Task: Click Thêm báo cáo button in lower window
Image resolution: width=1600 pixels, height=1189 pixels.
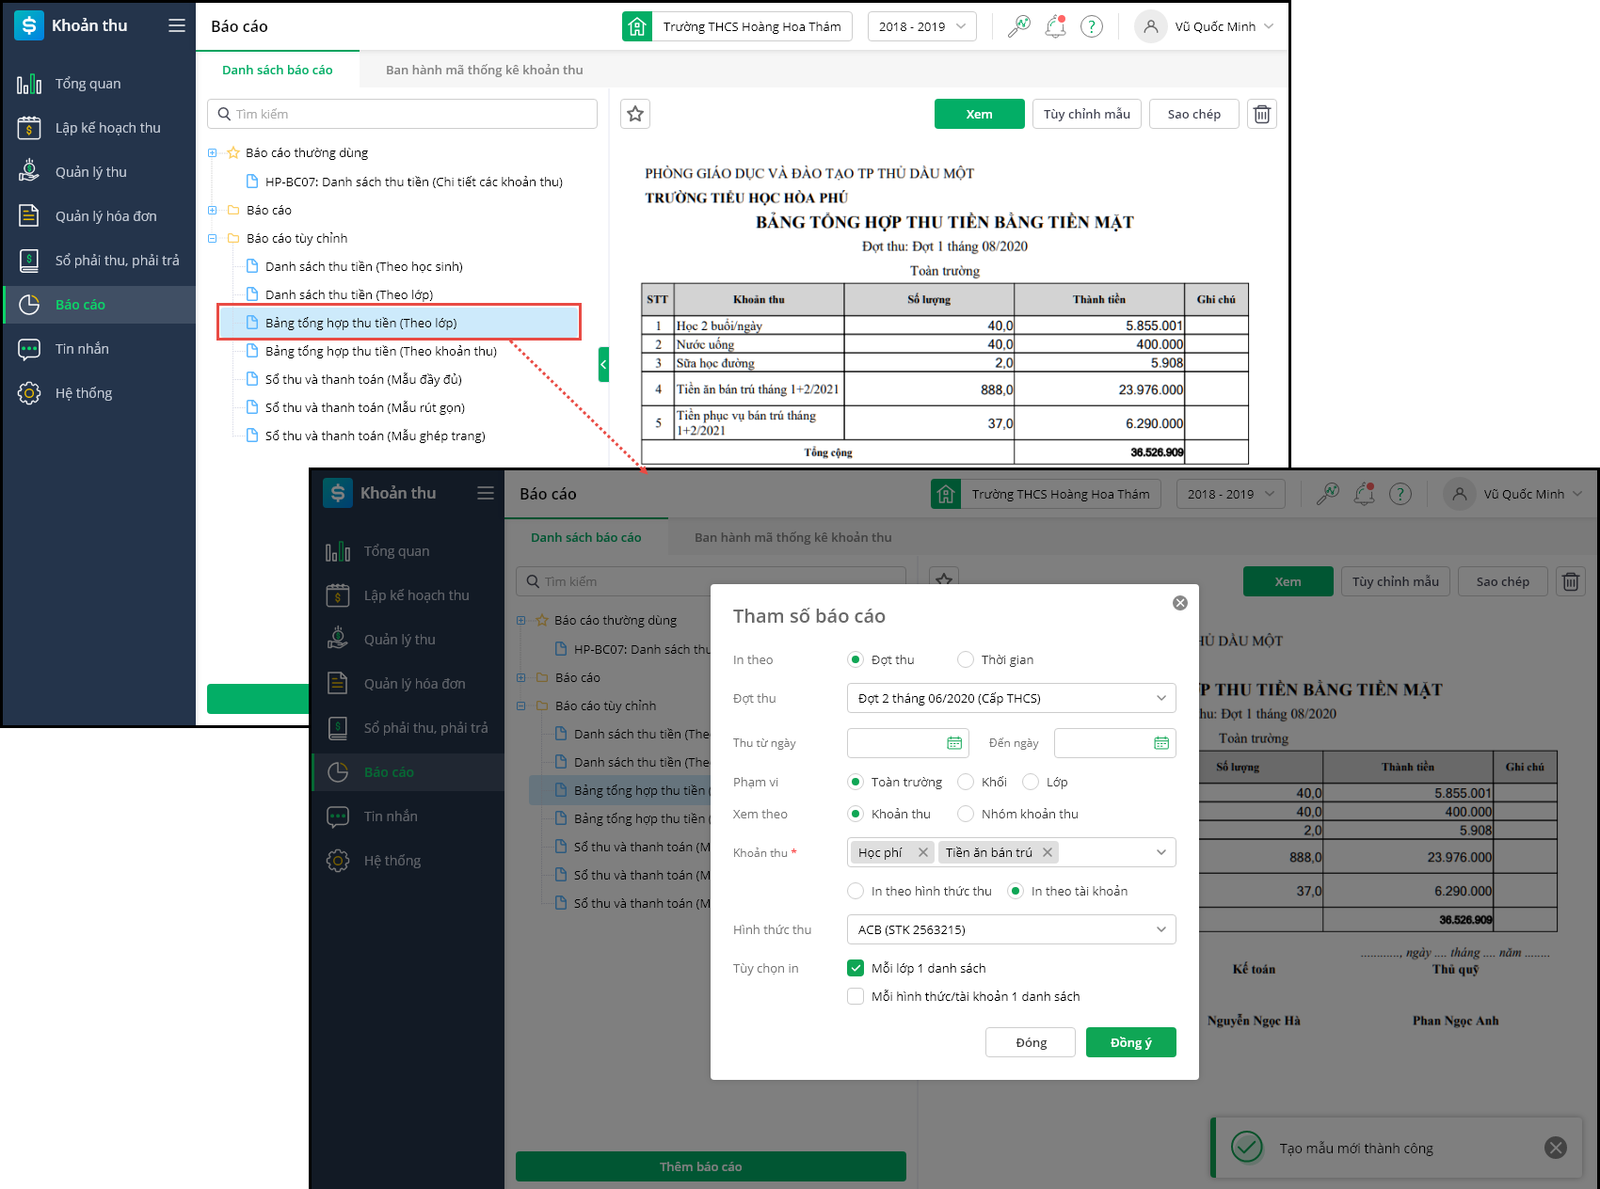Action: 711,1166
